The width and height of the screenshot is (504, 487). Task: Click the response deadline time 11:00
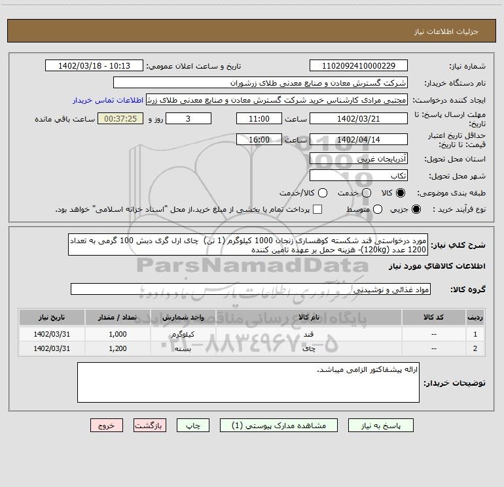[x=259, y=118]
